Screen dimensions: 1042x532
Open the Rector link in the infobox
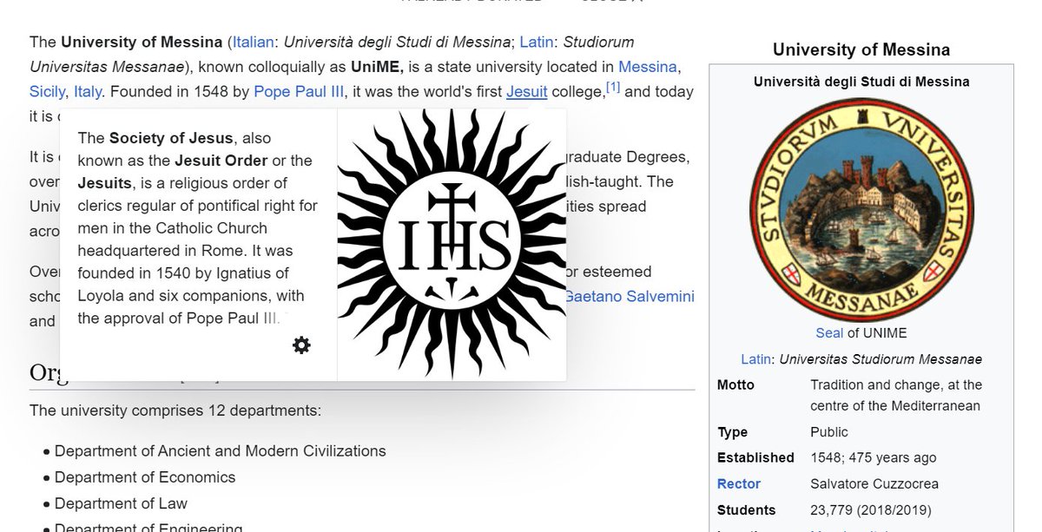[739, 483]
